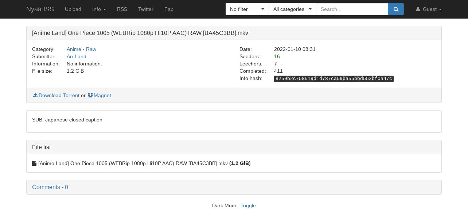Open the Anime category link
The height and width of the screenshot is (220, 468).
[74, 49]
